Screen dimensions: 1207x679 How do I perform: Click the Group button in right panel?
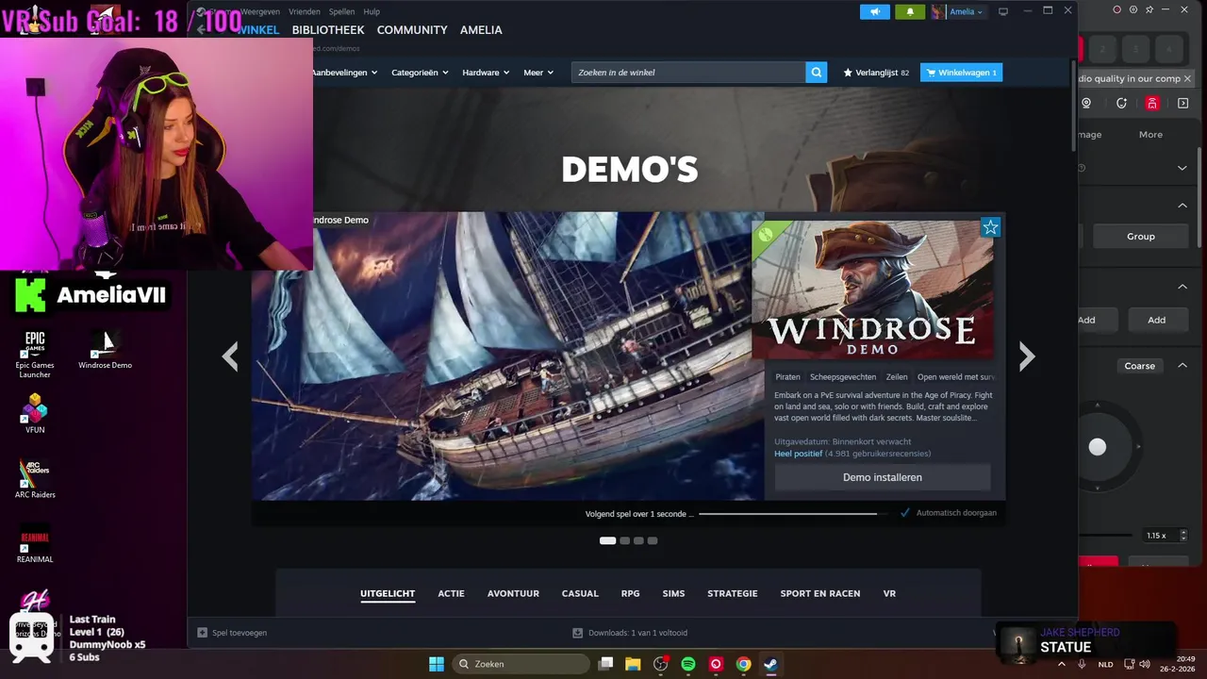(x=1141, y=237)
